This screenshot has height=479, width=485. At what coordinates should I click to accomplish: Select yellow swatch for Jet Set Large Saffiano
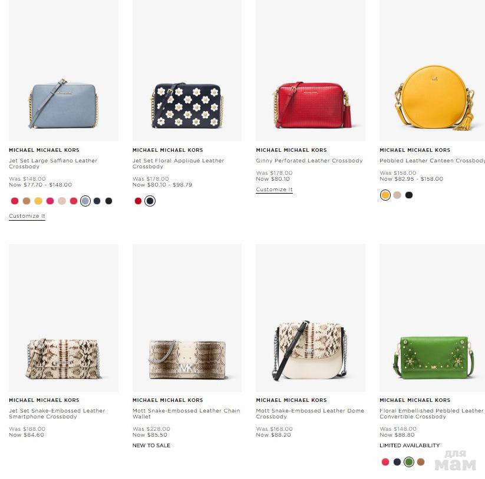point(38,201)
